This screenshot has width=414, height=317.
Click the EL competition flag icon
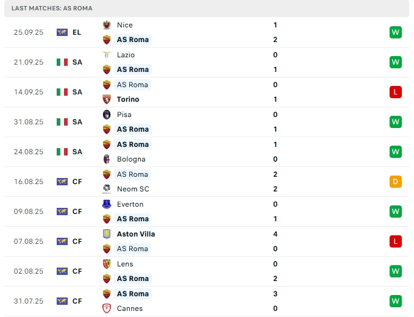[x=62, y=32]
